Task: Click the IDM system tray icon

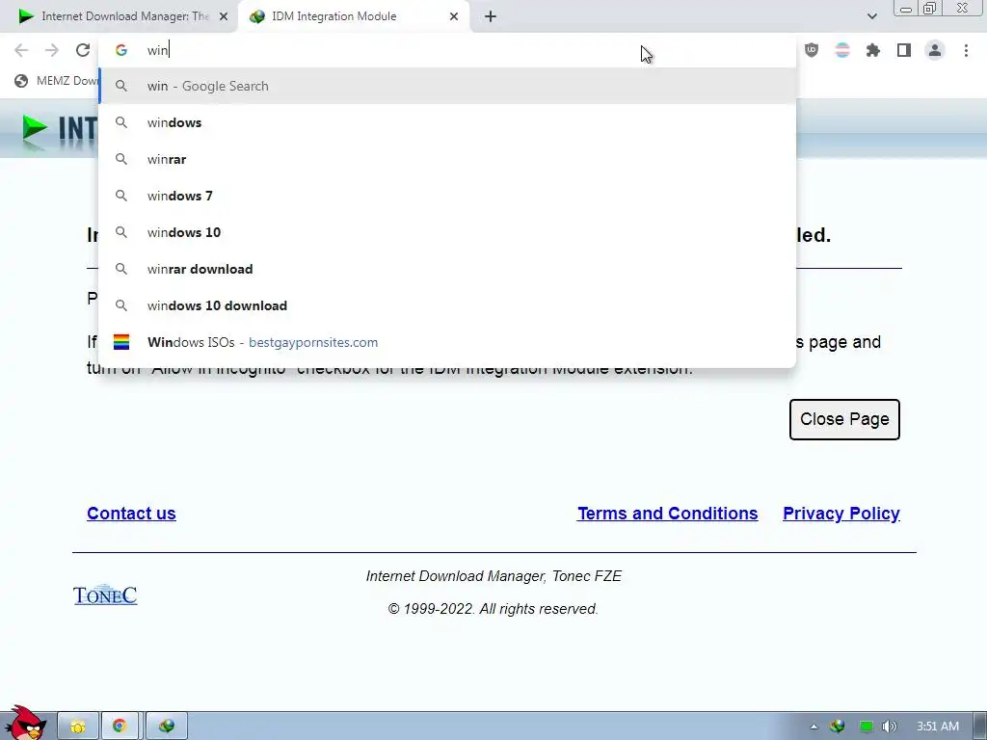Action: (x=838, y=727)
